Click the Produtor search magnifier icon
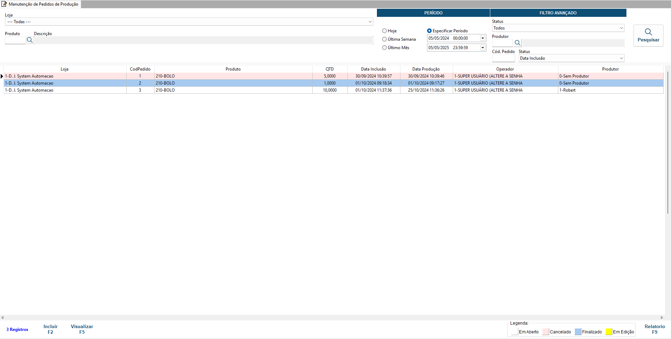Viewport: 671px width, 339px height. click(517, 43)
